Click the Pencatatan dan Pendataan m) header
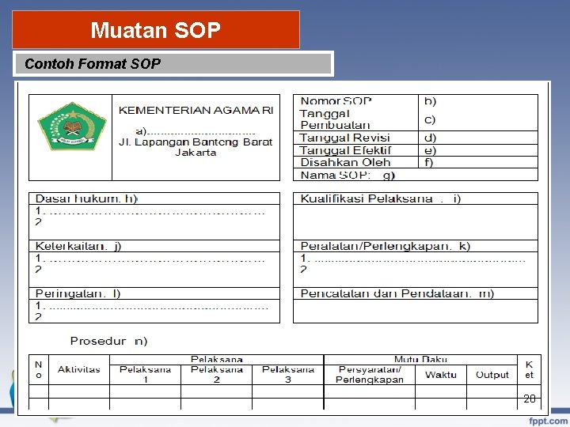570x427 pixels. [416, 293]
